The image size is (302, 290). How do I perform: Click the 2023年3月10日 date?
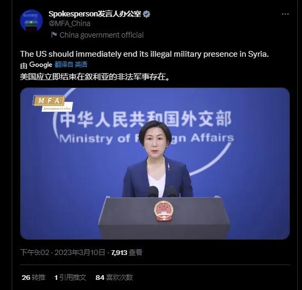coord(79,252)
